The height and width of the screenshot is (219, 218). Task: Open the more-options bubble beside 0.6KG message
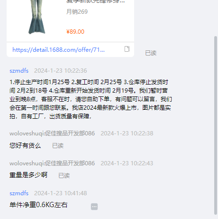[x=94, y=207]
